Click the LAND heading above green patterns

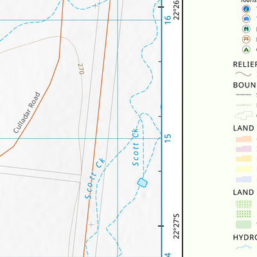point(244,192)
